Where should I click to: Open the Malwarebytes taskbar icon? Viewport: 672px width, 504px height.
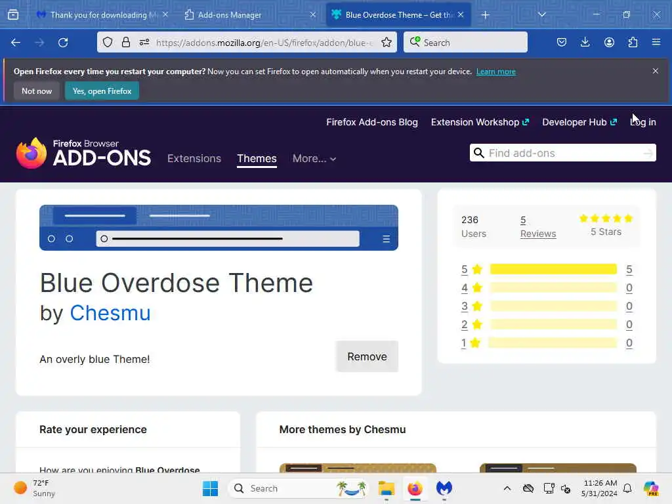[444, 488]
